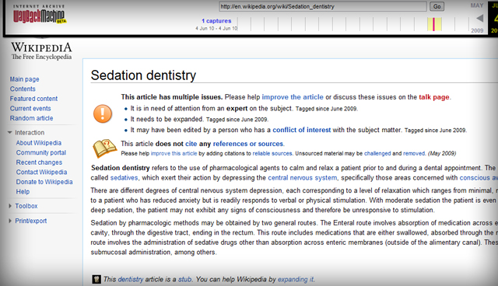The width and height of the screenshot is (498, 286).
Task: Click the tooth stub icon
Action: point(96,279)
